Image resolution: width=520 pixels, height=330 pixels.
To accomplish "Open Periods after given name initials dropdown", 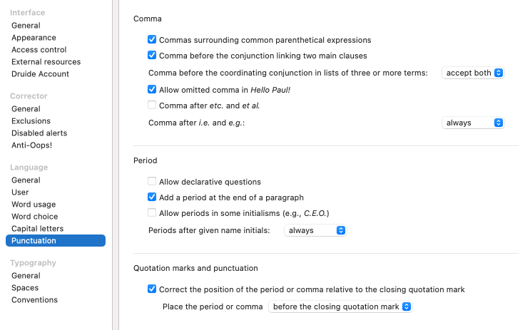I will [x=315, y=230].
